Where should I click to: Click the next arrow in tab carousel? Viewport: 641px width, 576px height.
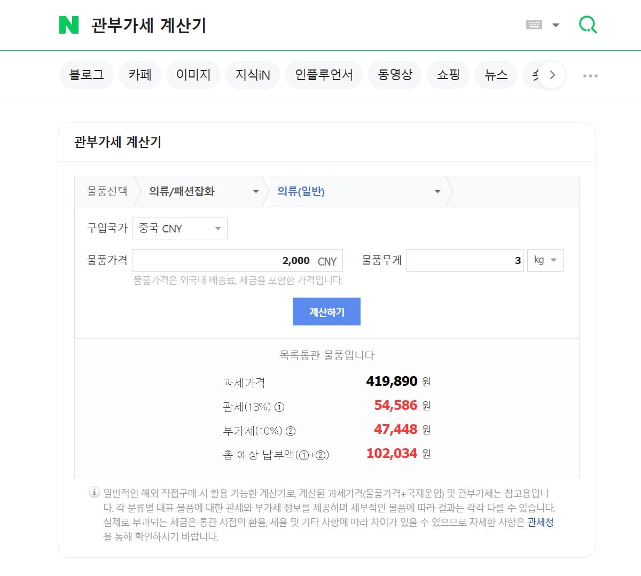(552, 75)
